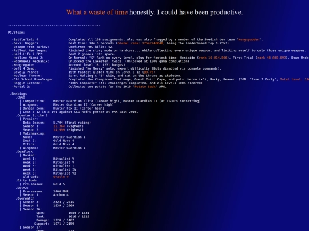Click 'Account level 18. (231 badges)' text
Viewport: 309px width, 231px height.
tap(97, 65)
